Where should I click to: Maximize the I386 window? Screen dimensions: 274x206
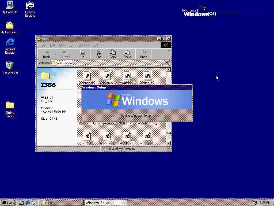click(x=163, y=39)
